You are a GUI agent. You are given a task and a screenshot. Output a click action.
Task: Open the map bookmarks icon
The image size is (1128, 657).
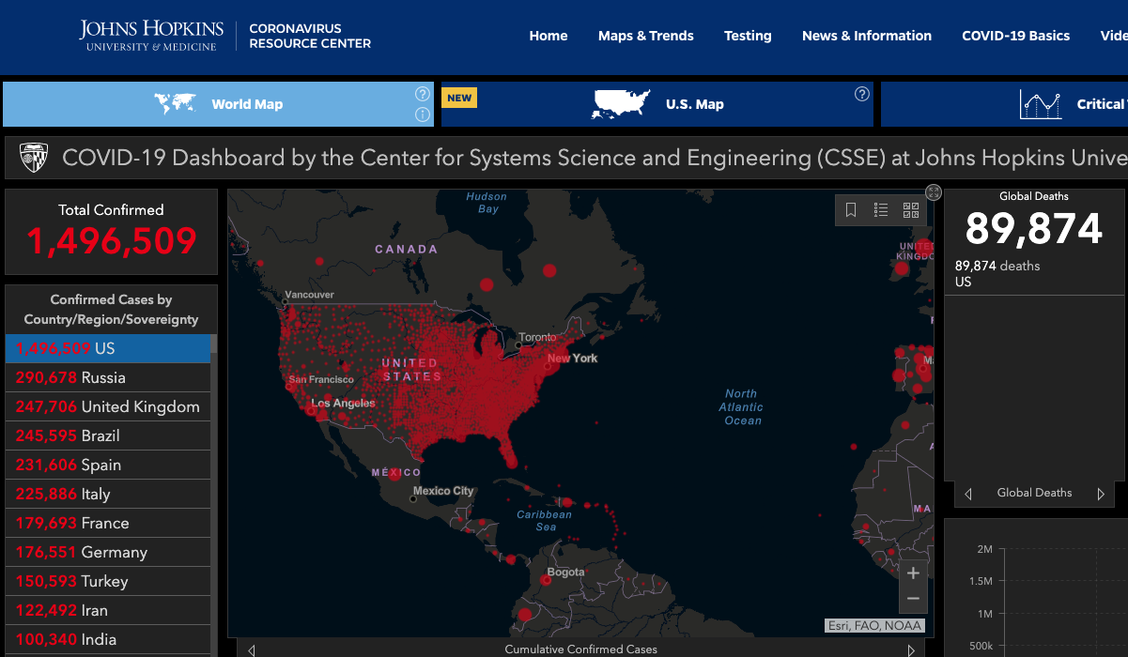tap(851, 210)
